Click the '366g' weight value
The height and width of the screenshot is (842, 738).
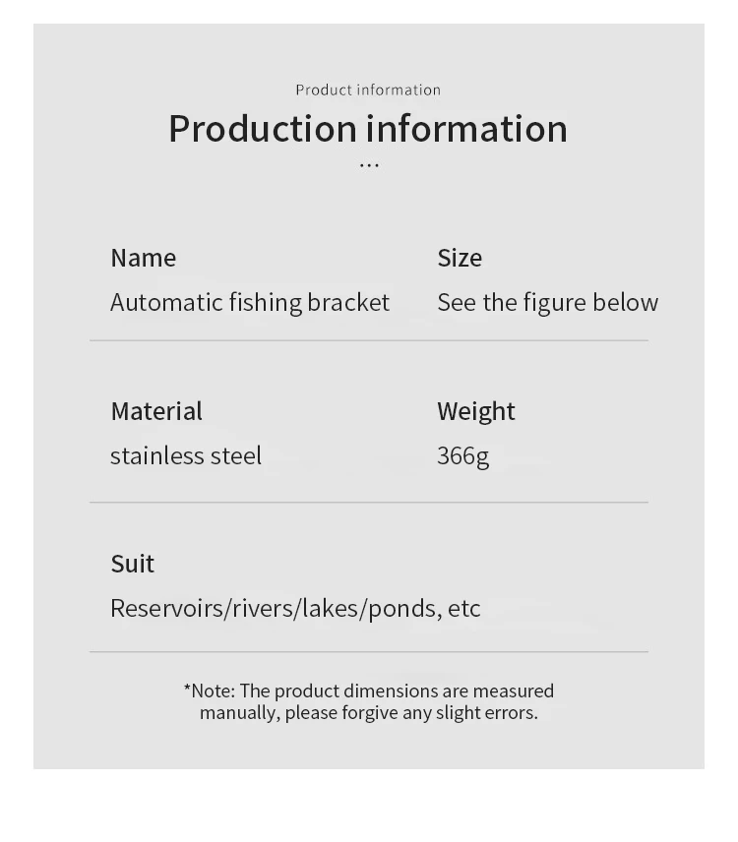(x=463, y=455)
